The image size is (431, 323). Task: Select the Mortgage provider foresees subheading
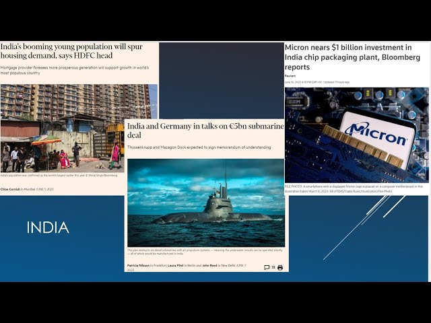(75, 70)
